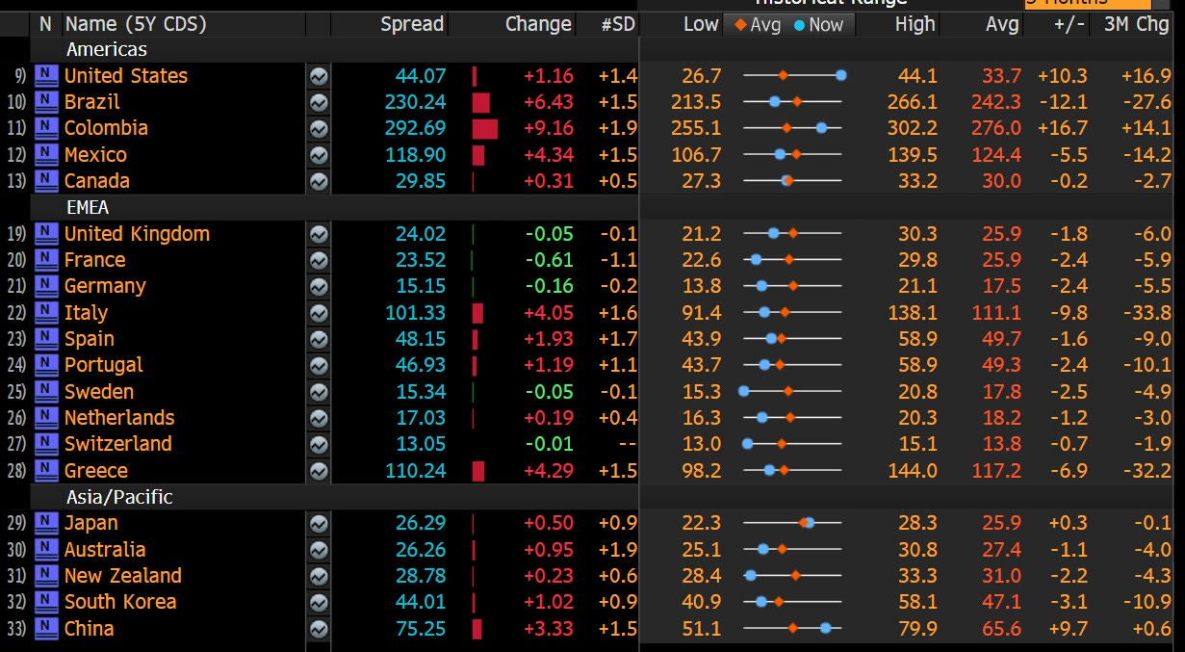Click the N column header
Screen dimensions: 1185x652
[x=45, y=24]
